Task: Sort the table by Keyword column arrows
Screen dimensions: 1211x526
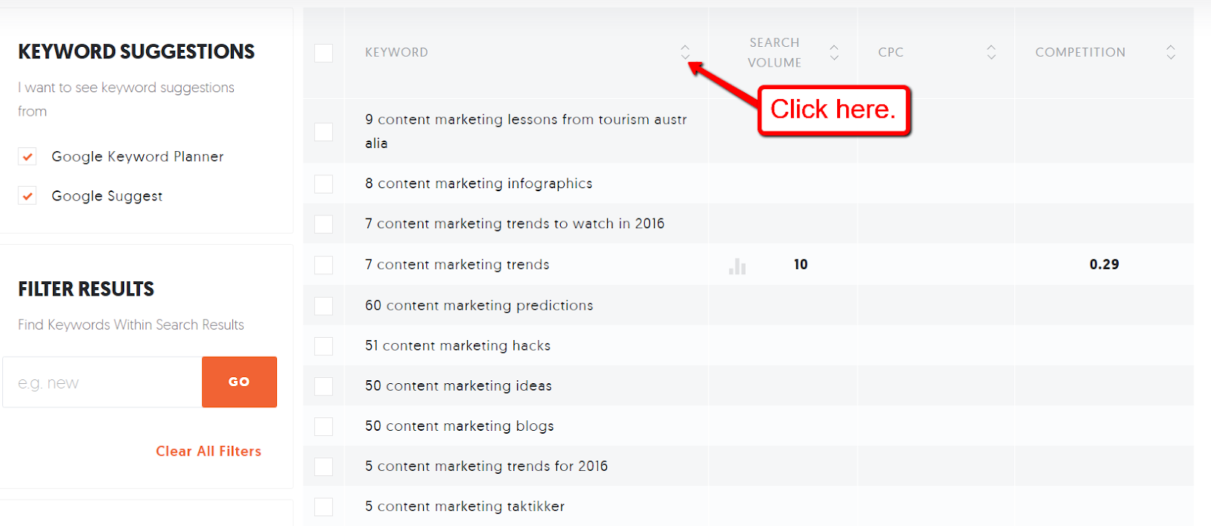Action: coord(685,52)
